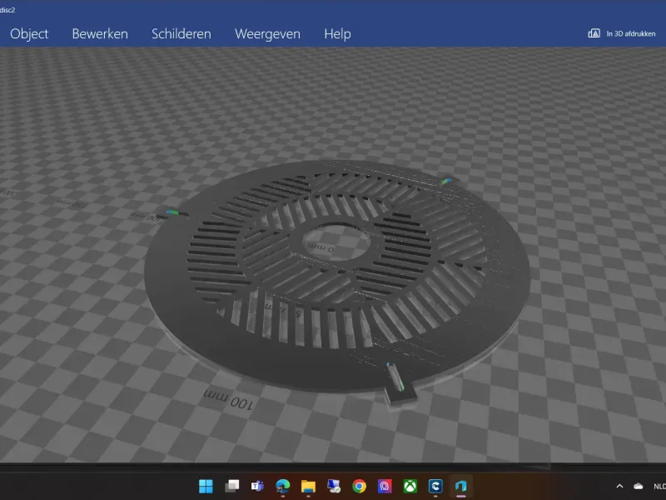666x500 pixels.
Task: Switch to the 3D Builder taskbar icon
Action: tap(461, 486)
